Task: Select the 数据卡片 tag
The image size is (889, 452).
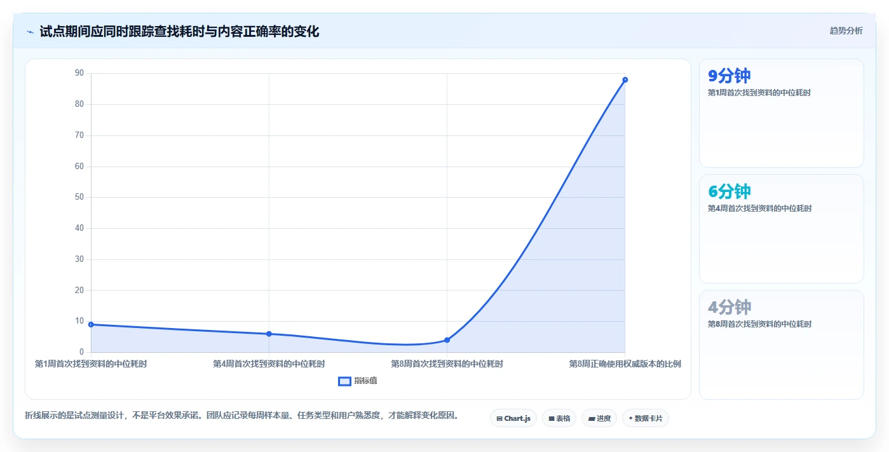Action: [646, 418]
